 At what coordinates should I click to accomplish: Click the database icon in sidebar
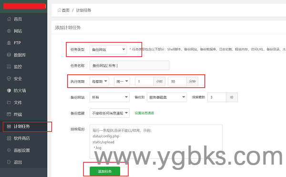9,55
